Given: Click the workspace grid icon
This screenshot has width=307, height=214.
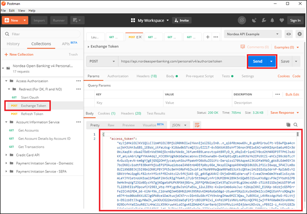Looking at the screenshot, I should coord(133,20).
